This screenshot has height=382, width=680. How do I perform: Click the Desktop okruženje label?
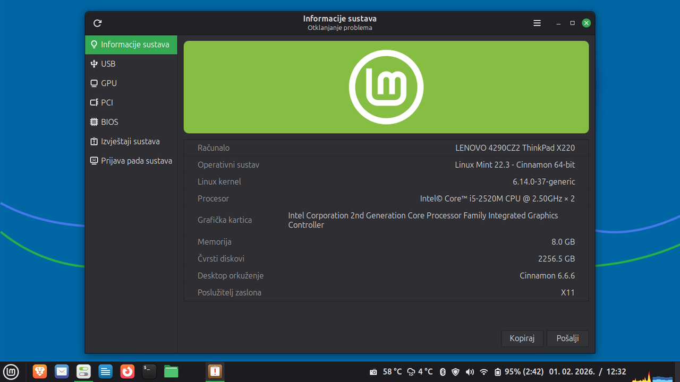click(x=231, y=276)
